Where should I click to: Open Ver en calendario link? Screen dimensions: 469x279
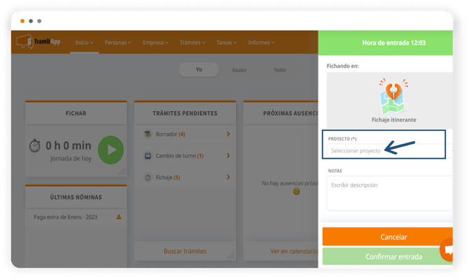(x=294, y=251)
